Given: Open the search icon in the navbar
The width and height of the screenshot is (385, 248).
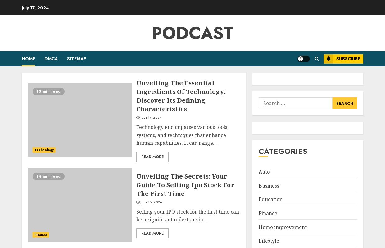Looking at the screenshot, I should pyautogui.click(x=317, y=59).
